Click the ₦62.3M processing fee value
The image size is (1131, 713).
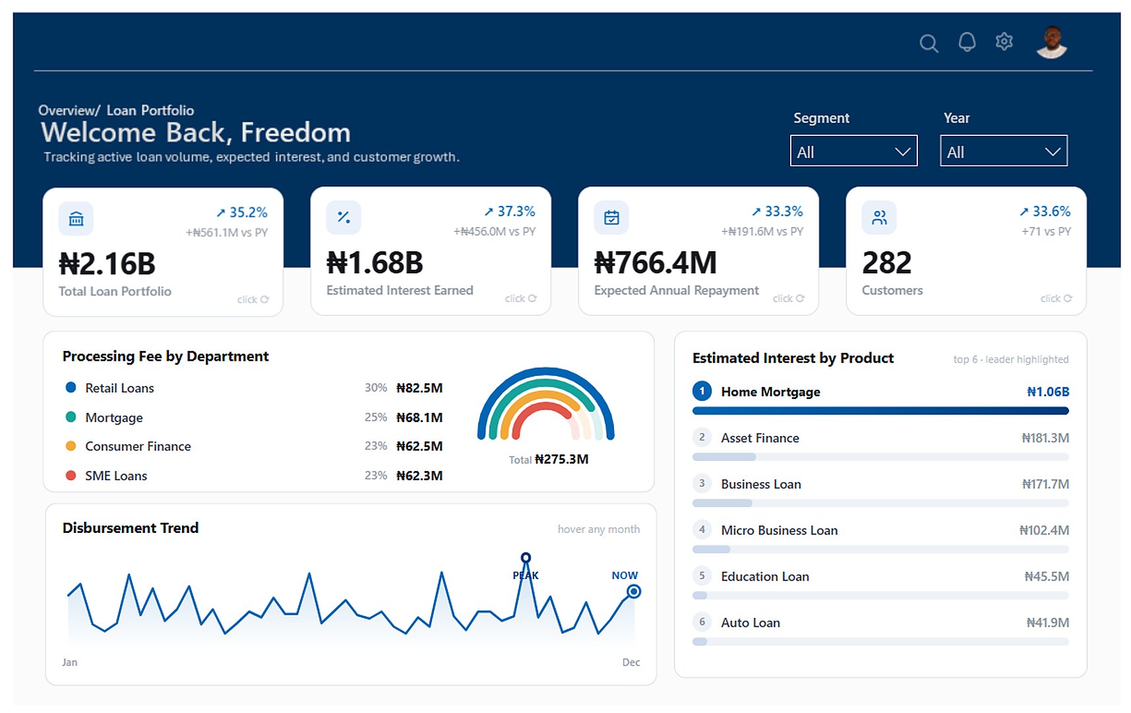419,476
